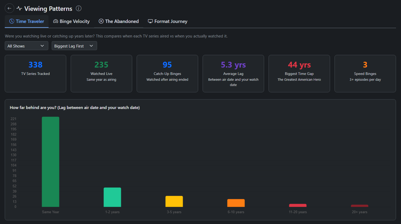This screenshot has width=401, height=224.
Task: Click the yellow 3-5 years bar
Action: (174, 202)
